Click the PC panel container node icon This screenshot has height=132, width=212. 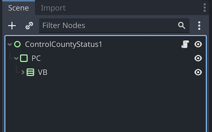click(x=24, y=58)
